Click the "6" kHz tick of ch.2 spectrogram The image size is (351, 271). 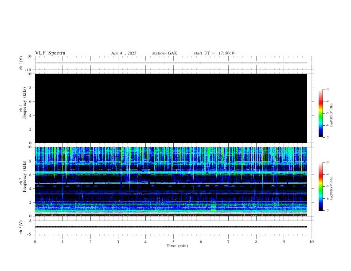coord(31,175)
